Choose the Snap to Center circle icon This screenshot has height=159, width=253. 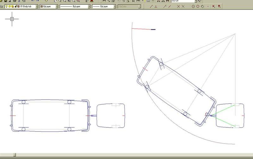click(x=193, y=6)
